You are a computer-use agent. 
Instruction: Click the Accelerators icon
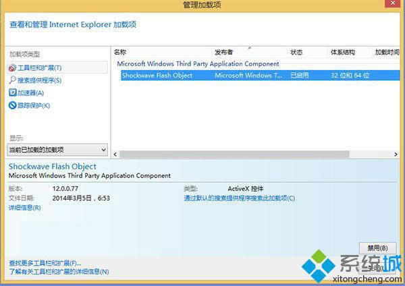coord(12,92)
